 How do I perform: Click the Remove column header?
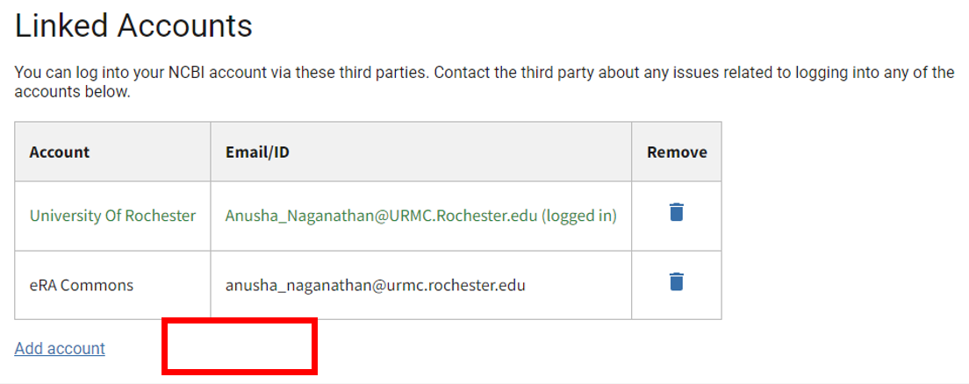tap(677, 152)
